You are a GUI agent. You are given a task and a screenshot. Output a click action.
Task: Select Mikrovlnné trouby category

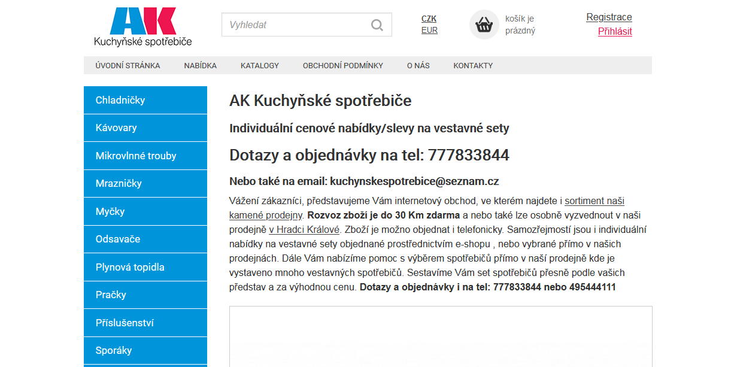(x=145, y=156)
